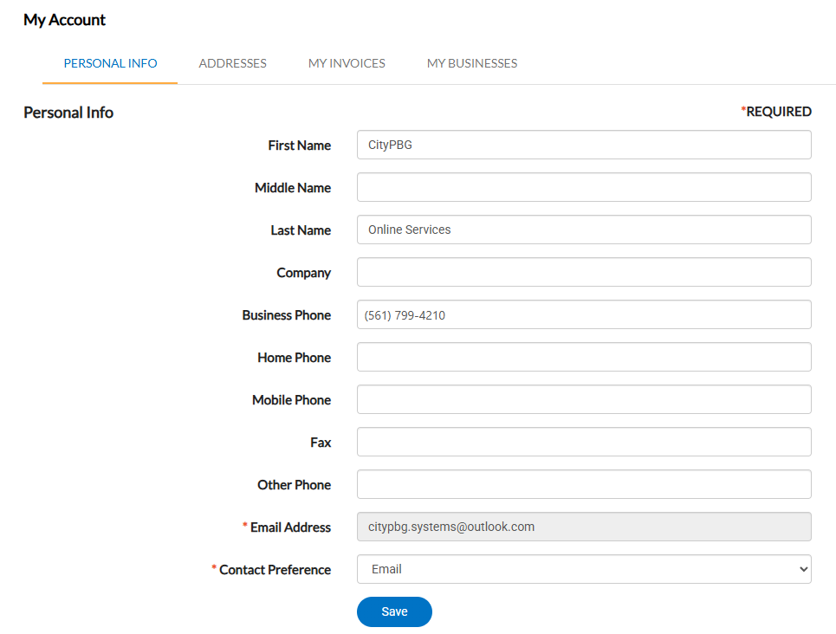Click into the First Name field
Image resolution: width=836 pixels, height=634 pixels.
click(x=584, y=145)
